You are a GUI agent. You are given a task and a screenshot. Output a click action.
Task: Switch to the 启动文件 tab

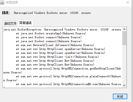click(x=10, y=23)
